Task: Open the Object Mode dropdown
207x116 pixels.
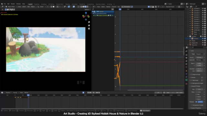Action: [x=11, y=7]
